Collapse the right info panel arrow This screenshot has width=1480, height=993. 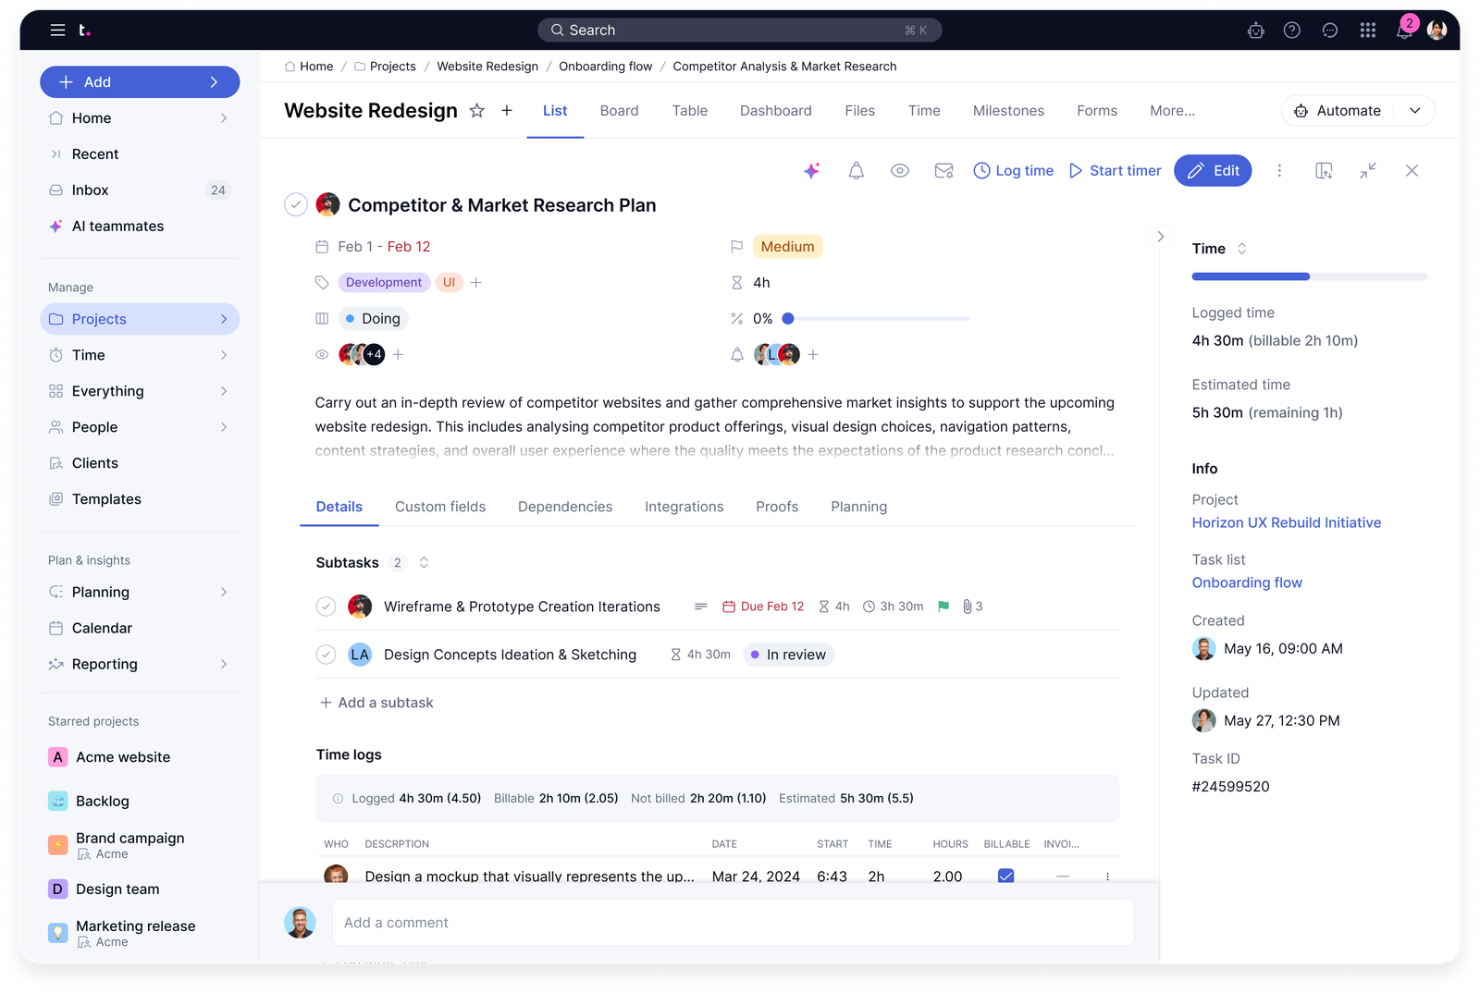pos(1161,237)
